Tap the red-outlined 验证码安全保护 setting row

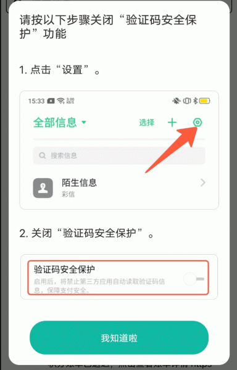tap(118, 277)
